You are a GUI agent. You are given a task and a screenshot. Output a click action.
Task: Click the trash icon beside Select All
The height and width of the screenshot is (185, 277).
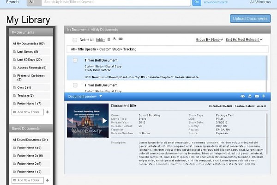pos(109,39)
